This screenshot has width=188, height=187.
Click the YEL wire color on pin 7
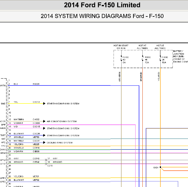[16, 102]
